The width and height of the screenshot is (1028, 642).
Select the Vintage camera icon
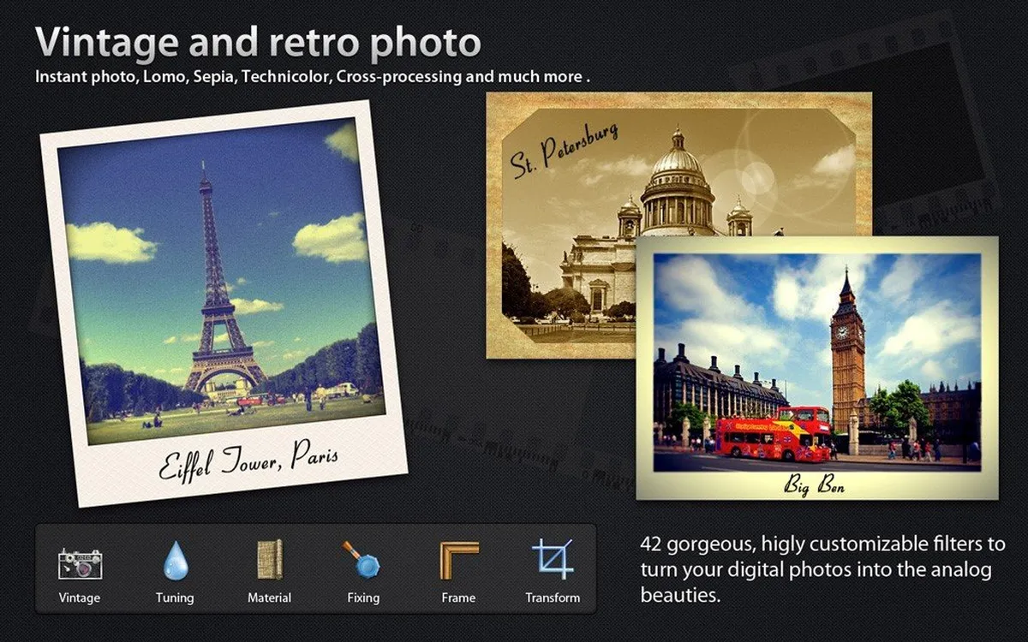tap(80, 564)
